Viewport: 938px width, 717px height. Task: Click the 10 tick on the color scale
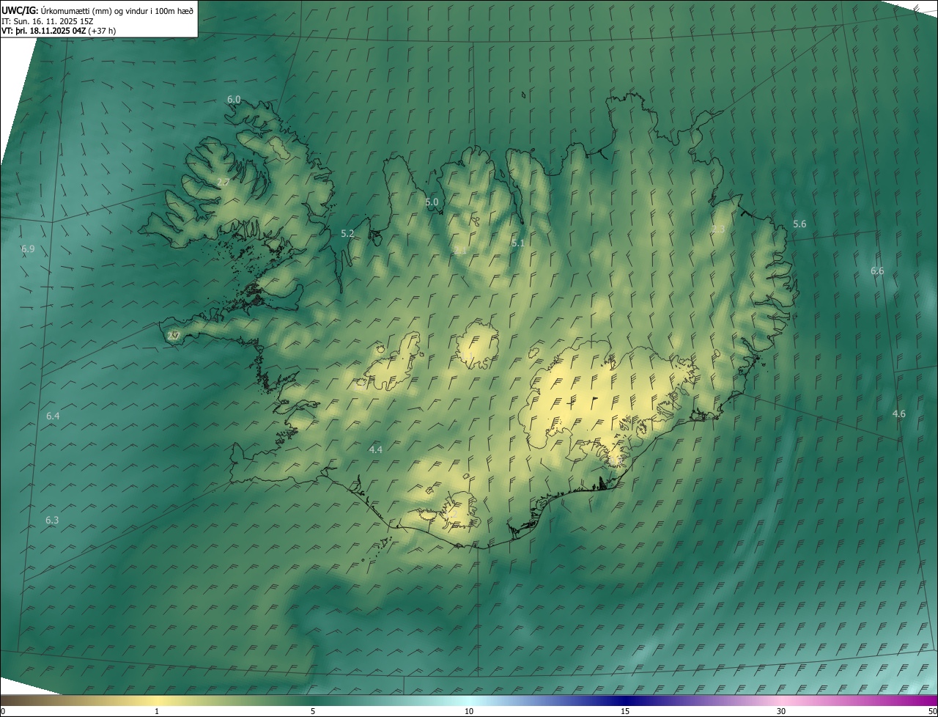pos(469,711)
